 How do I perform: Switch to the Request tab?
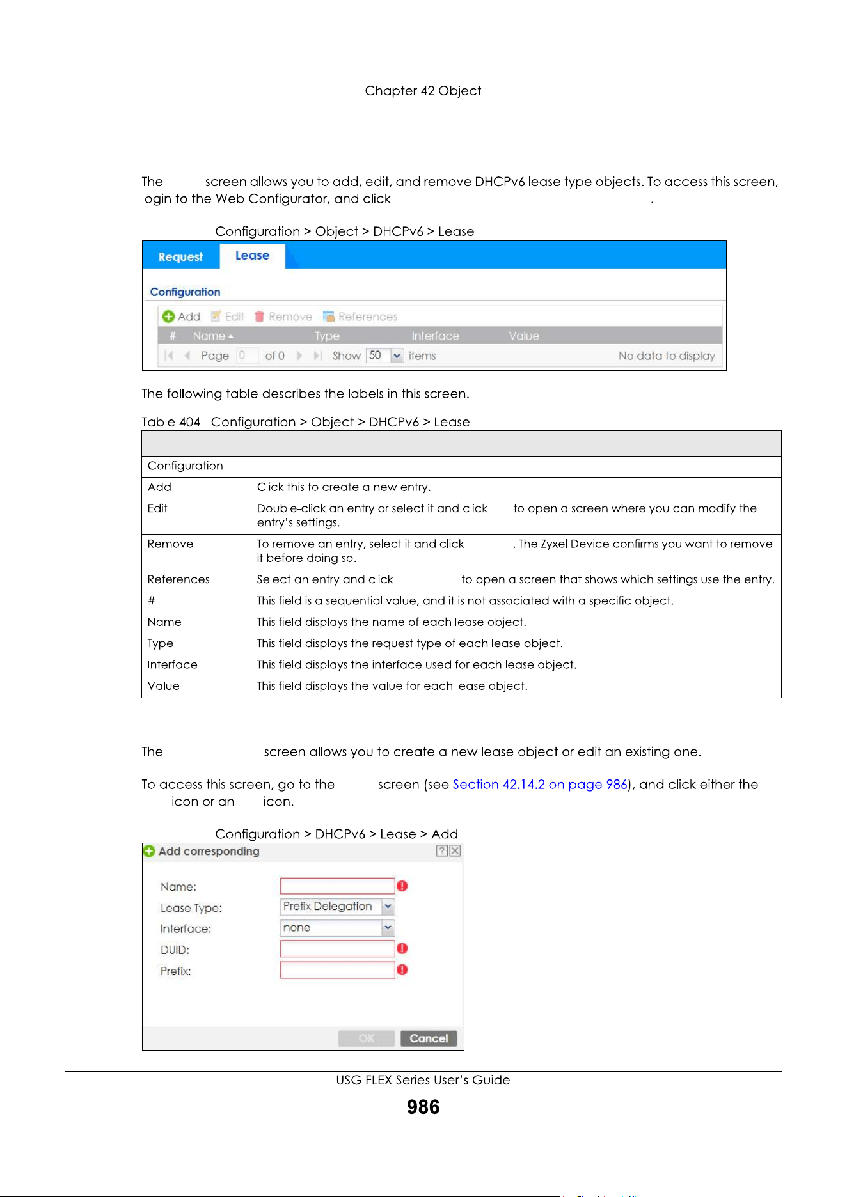tap(180, 256)
